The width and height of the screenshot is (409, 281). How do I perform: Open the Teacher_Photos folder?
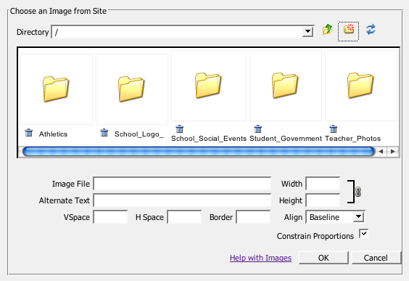click(360, 86)
